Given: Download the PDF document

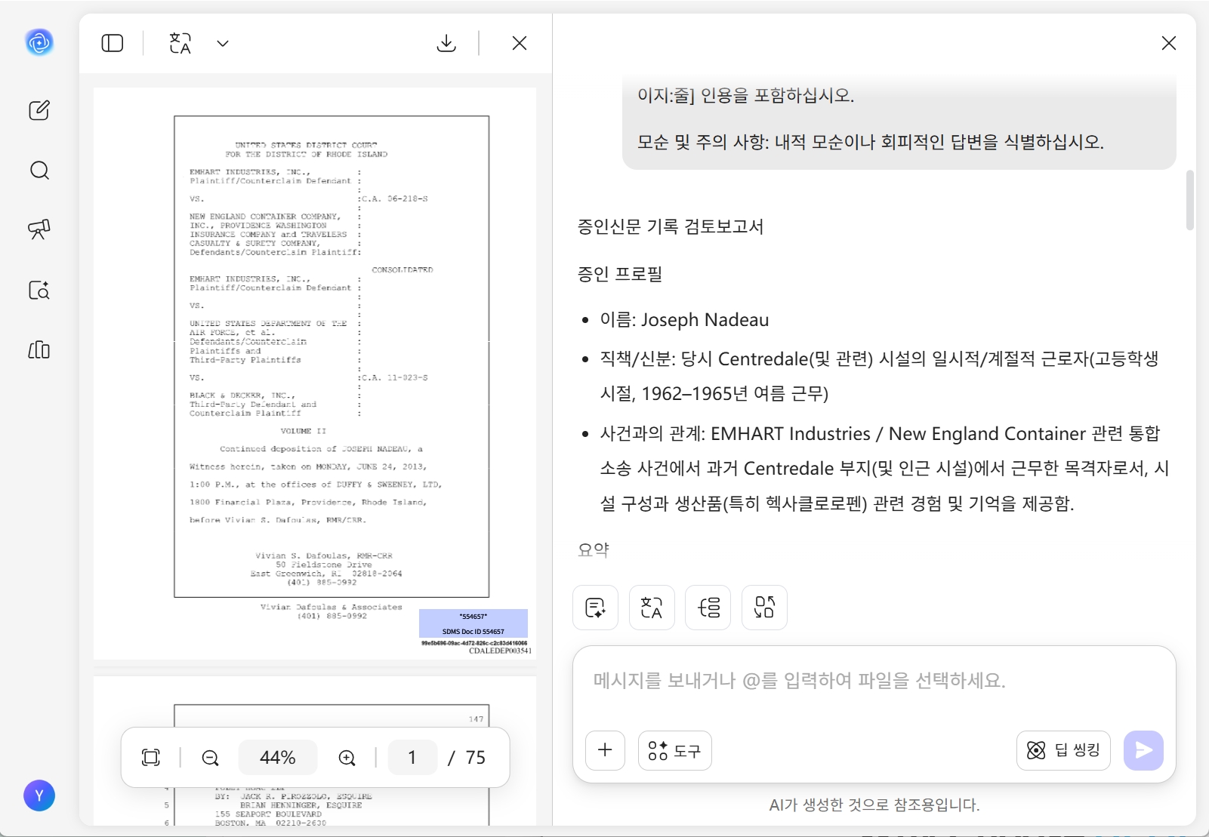Looking at the screenshot, I should pyautogui.click(x=446, y=43).
